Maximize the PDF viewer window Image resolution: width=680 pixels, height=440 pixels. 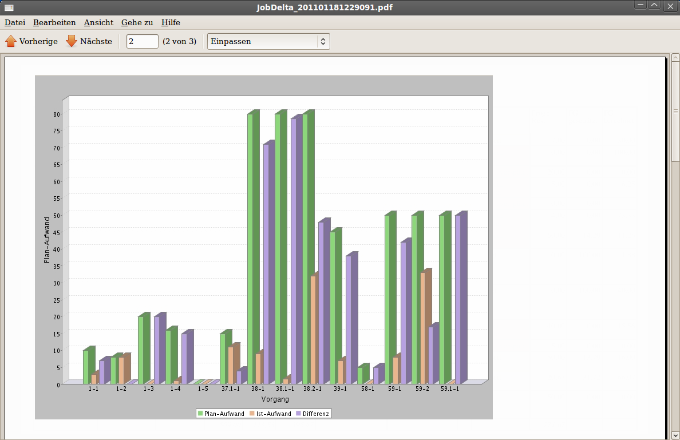[654, 6]
